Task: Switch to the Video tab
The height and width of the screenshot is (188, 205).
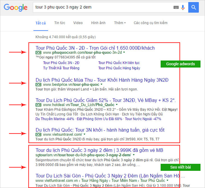Action: (x=78, y=23)
